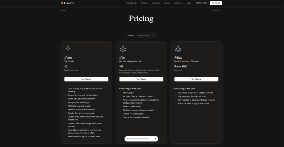Switch to the Team & Enterprise tab
The width and height of the screenshot is (284, 147).
tap(143, 35)
